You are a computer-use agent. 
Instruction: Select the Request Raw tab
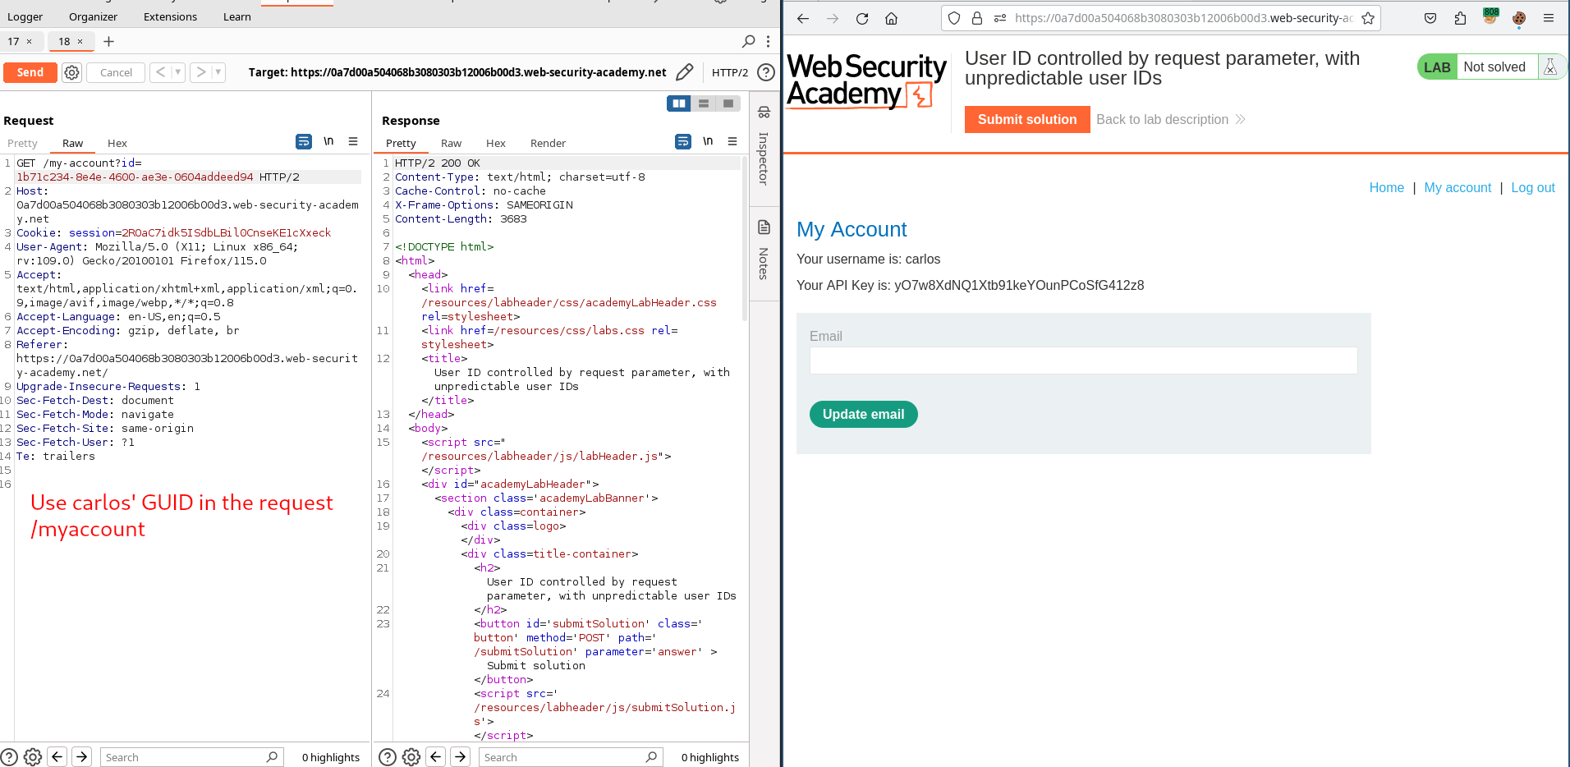[73, 143]
